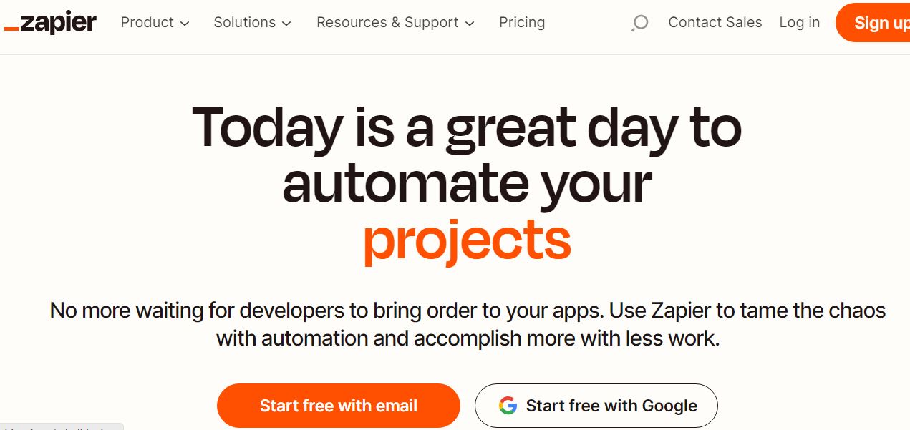Go to the Pricing page
The image size is (910, 430).
(x=522, y=23)
